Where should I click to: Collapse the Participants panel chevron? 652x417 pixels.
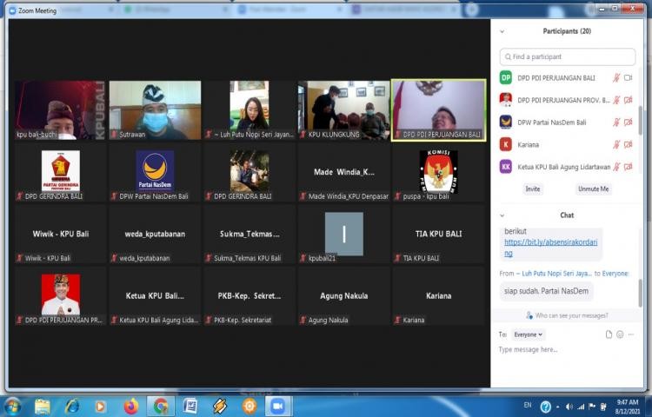(502, 31)
